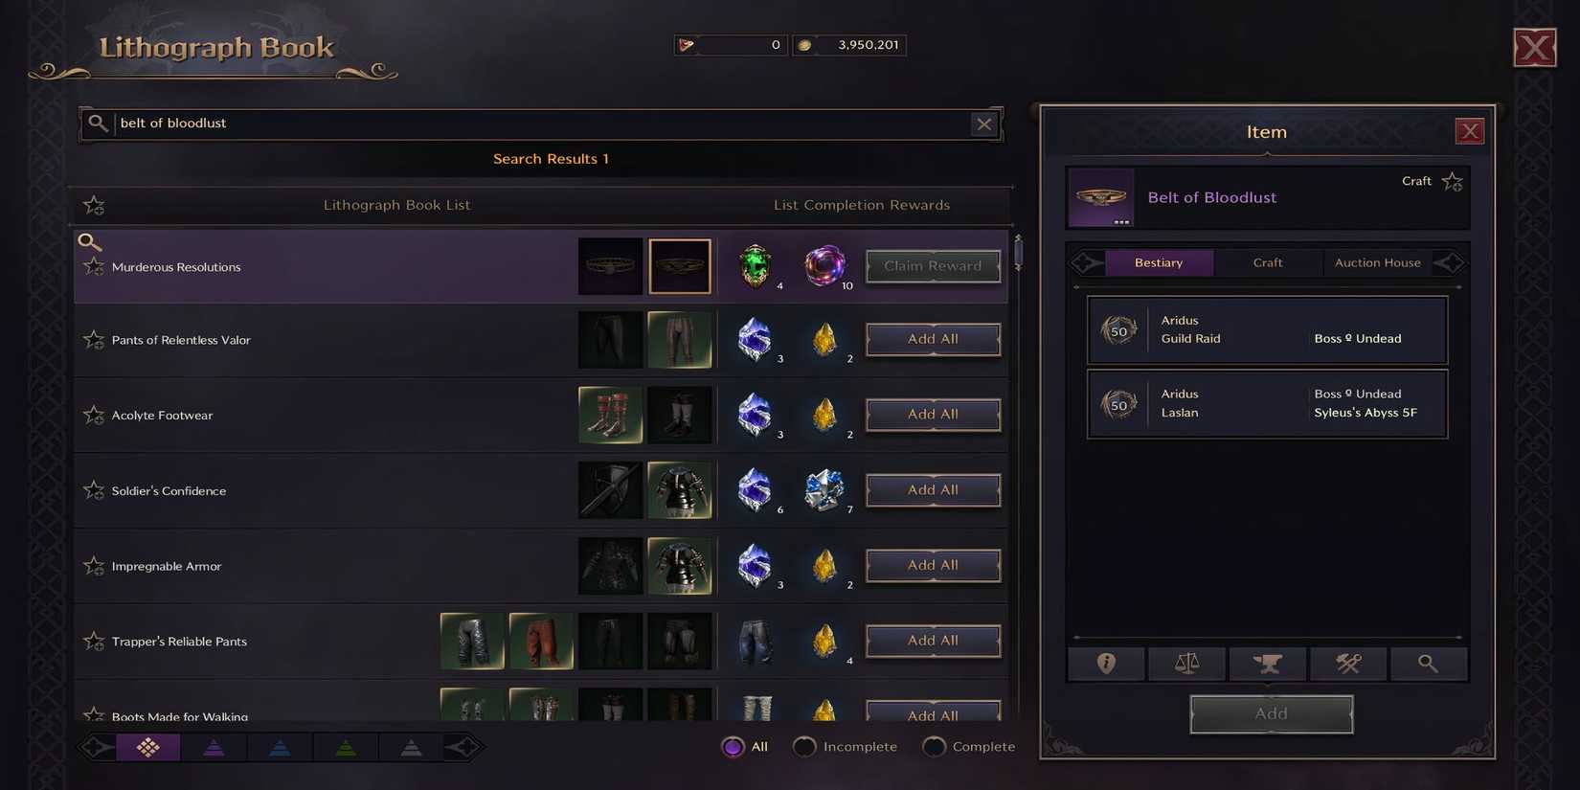This screenshot has width=1580, height=790.
Task: Click right arrow past Auction House tab
Action: coord(1450,262)
